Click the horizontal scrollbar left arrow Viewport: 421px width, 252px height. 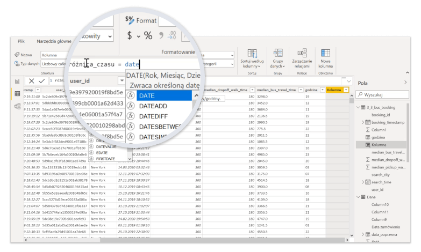pos(26,240)
